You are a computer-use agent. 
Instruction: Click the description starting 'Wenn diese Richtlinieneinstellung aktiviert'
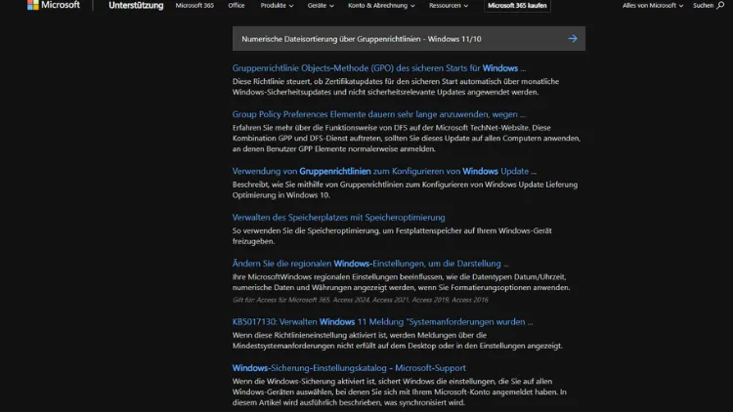coord(398,341)
